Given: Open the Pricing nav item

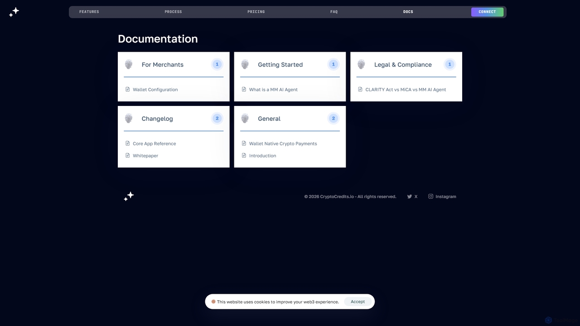Looking at the screenshot, I should pos(256,12).
